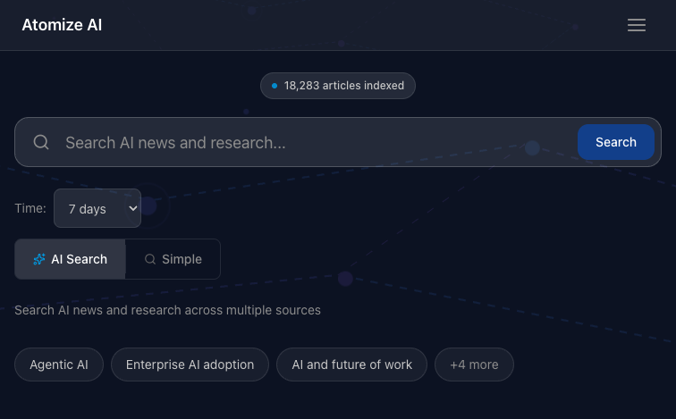
Task: Click the chevron arrow on Time selector
Action: [133, 208]
